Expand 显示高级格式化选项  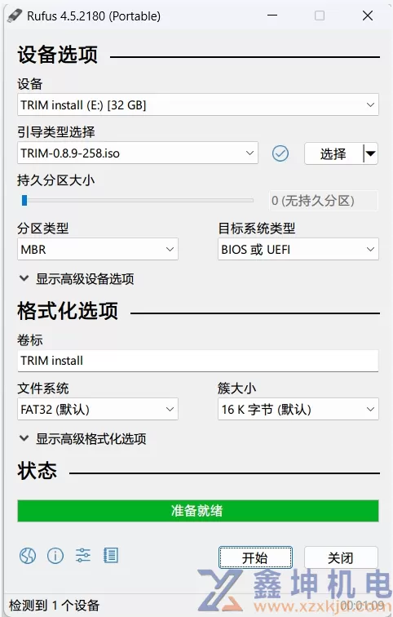click(83, 439)
